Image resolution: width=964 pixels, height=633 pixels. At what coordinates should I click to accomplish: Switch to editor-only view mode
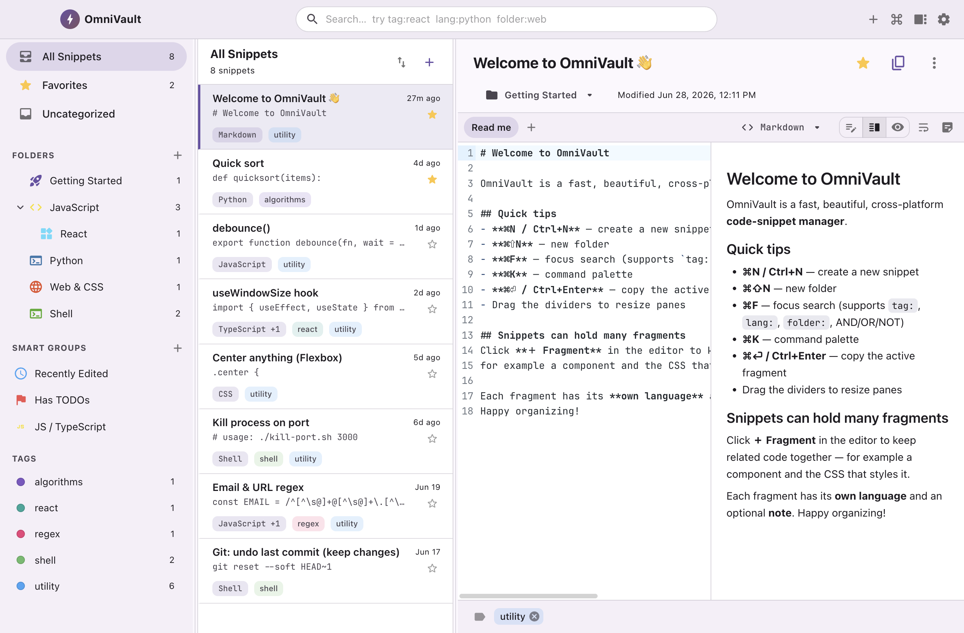point(851,127)
